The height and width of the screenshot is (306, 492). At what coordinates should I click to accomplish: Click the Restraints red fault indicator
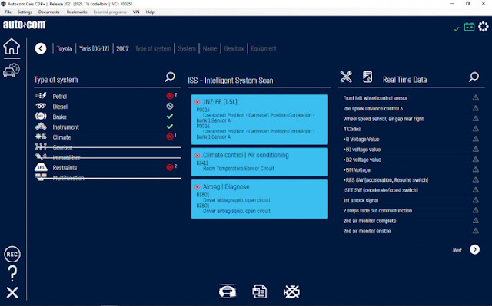[x=170, y=167]
